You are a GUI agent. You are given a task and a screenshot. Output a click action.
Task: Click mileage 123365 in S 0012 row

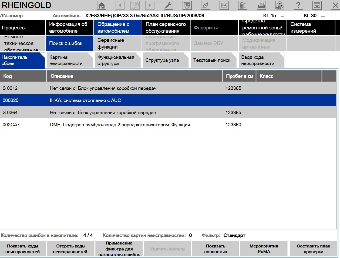[x=233, y=88]
